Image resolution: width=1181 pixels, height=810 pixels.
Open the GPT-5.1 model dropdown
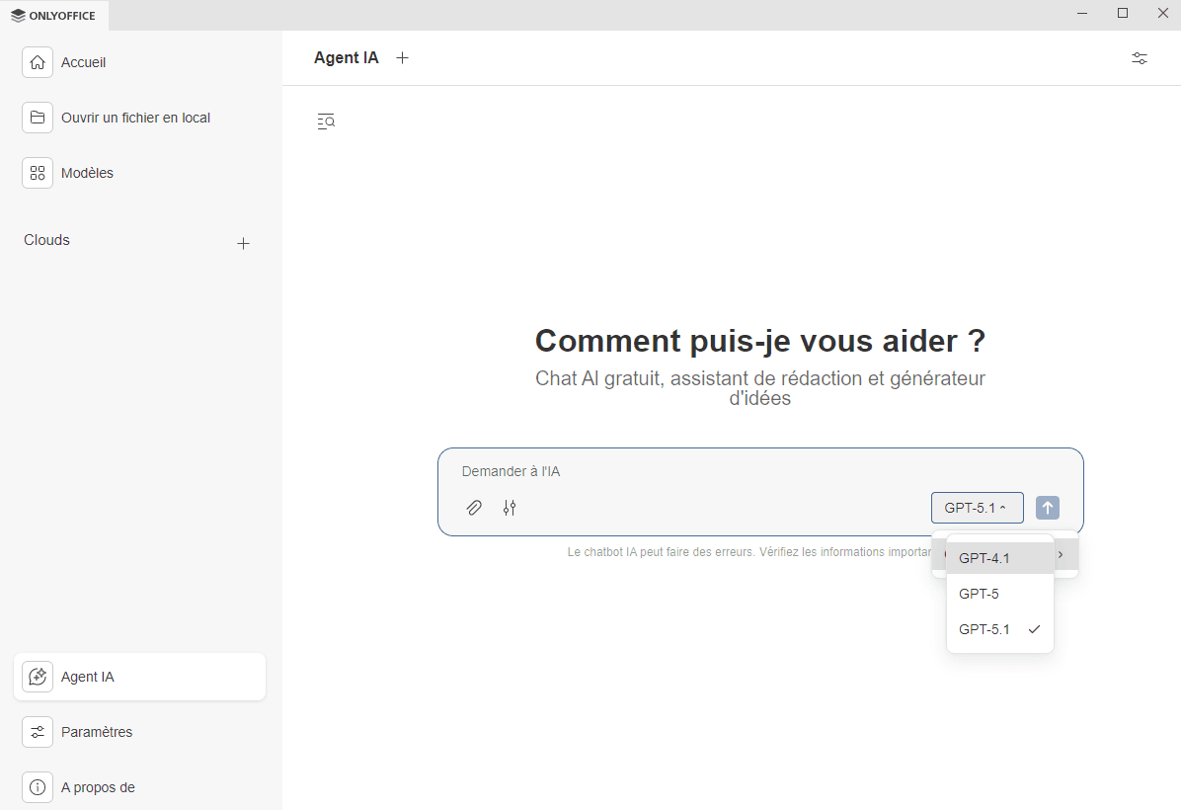977,507
